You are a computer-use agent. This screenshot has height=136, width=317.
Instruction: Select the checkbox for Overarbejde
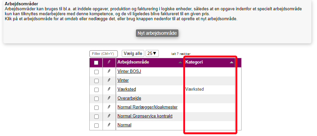96,99
